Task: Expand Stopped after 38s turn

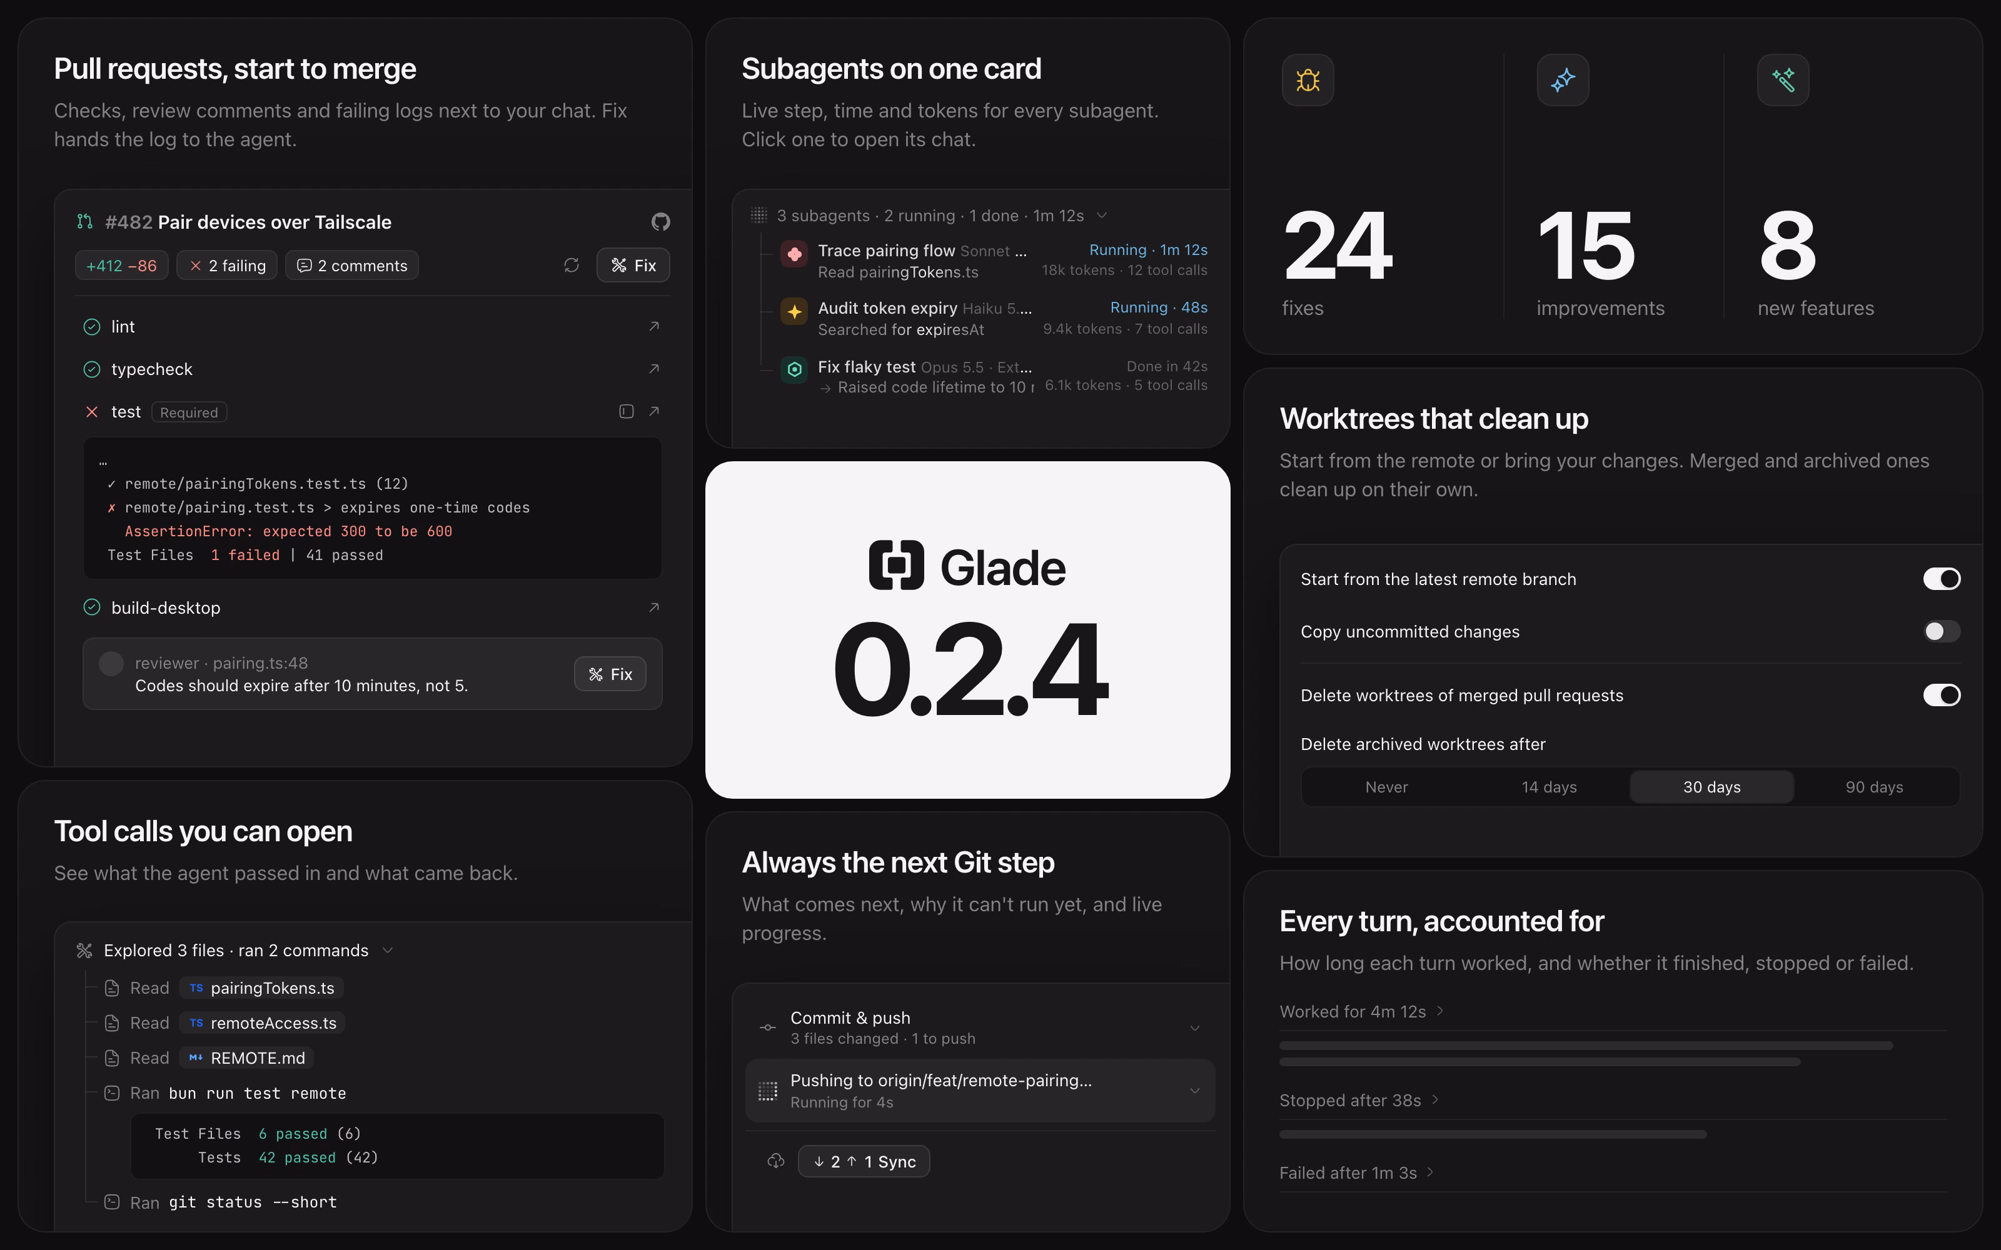Action: tap(1359, 1101)
